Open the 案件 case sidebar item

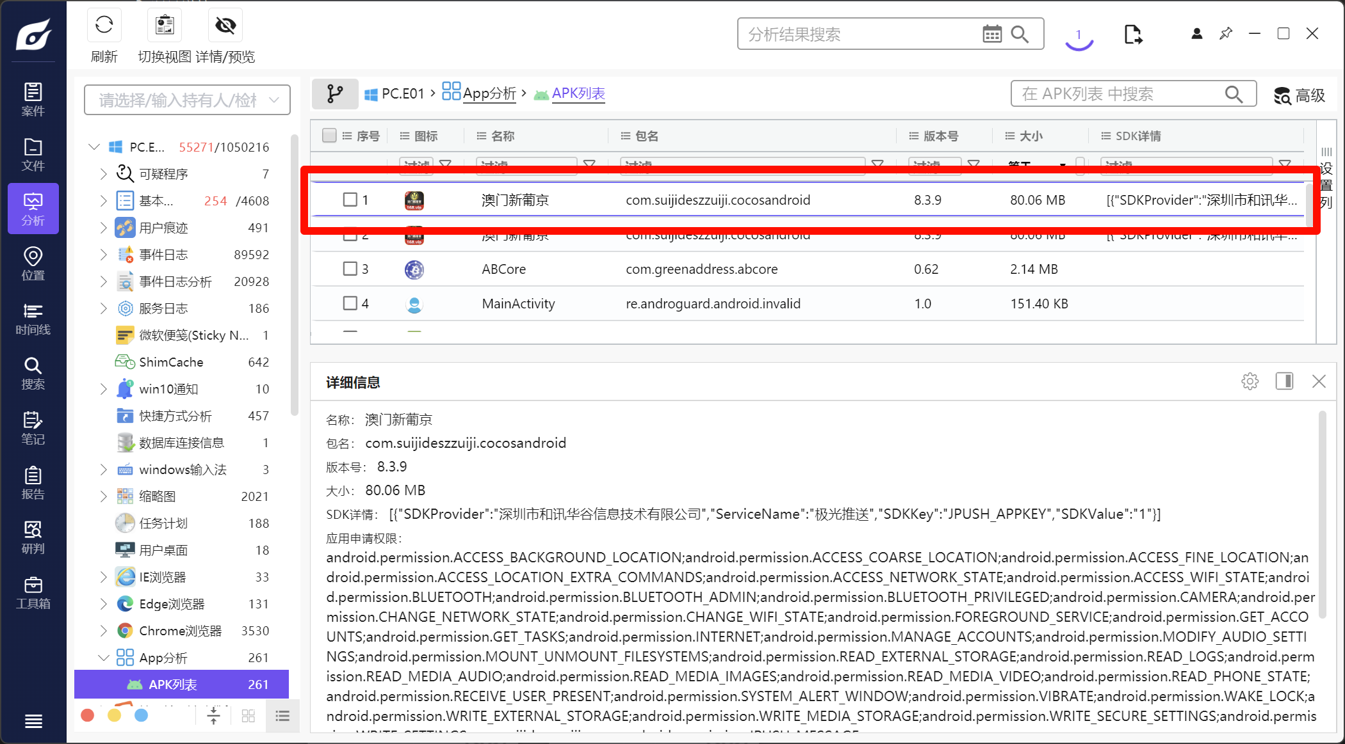33,99
